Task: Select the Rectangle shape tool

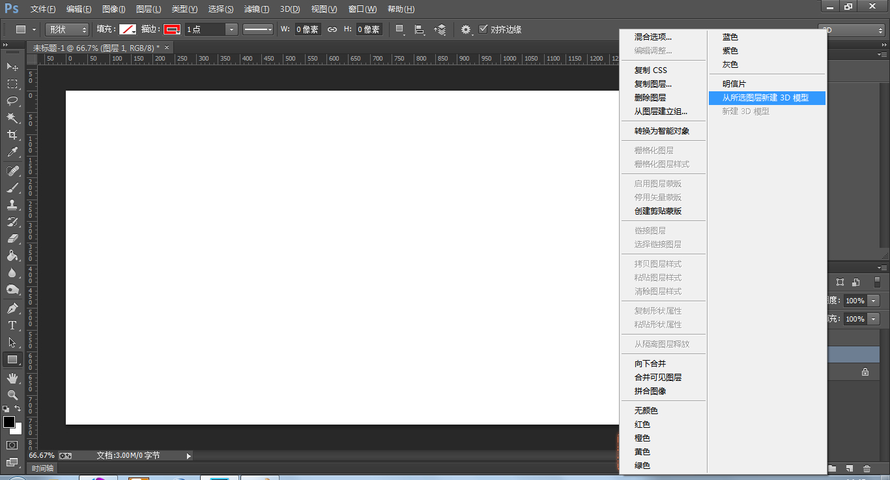Action: [x=12, y=359]
